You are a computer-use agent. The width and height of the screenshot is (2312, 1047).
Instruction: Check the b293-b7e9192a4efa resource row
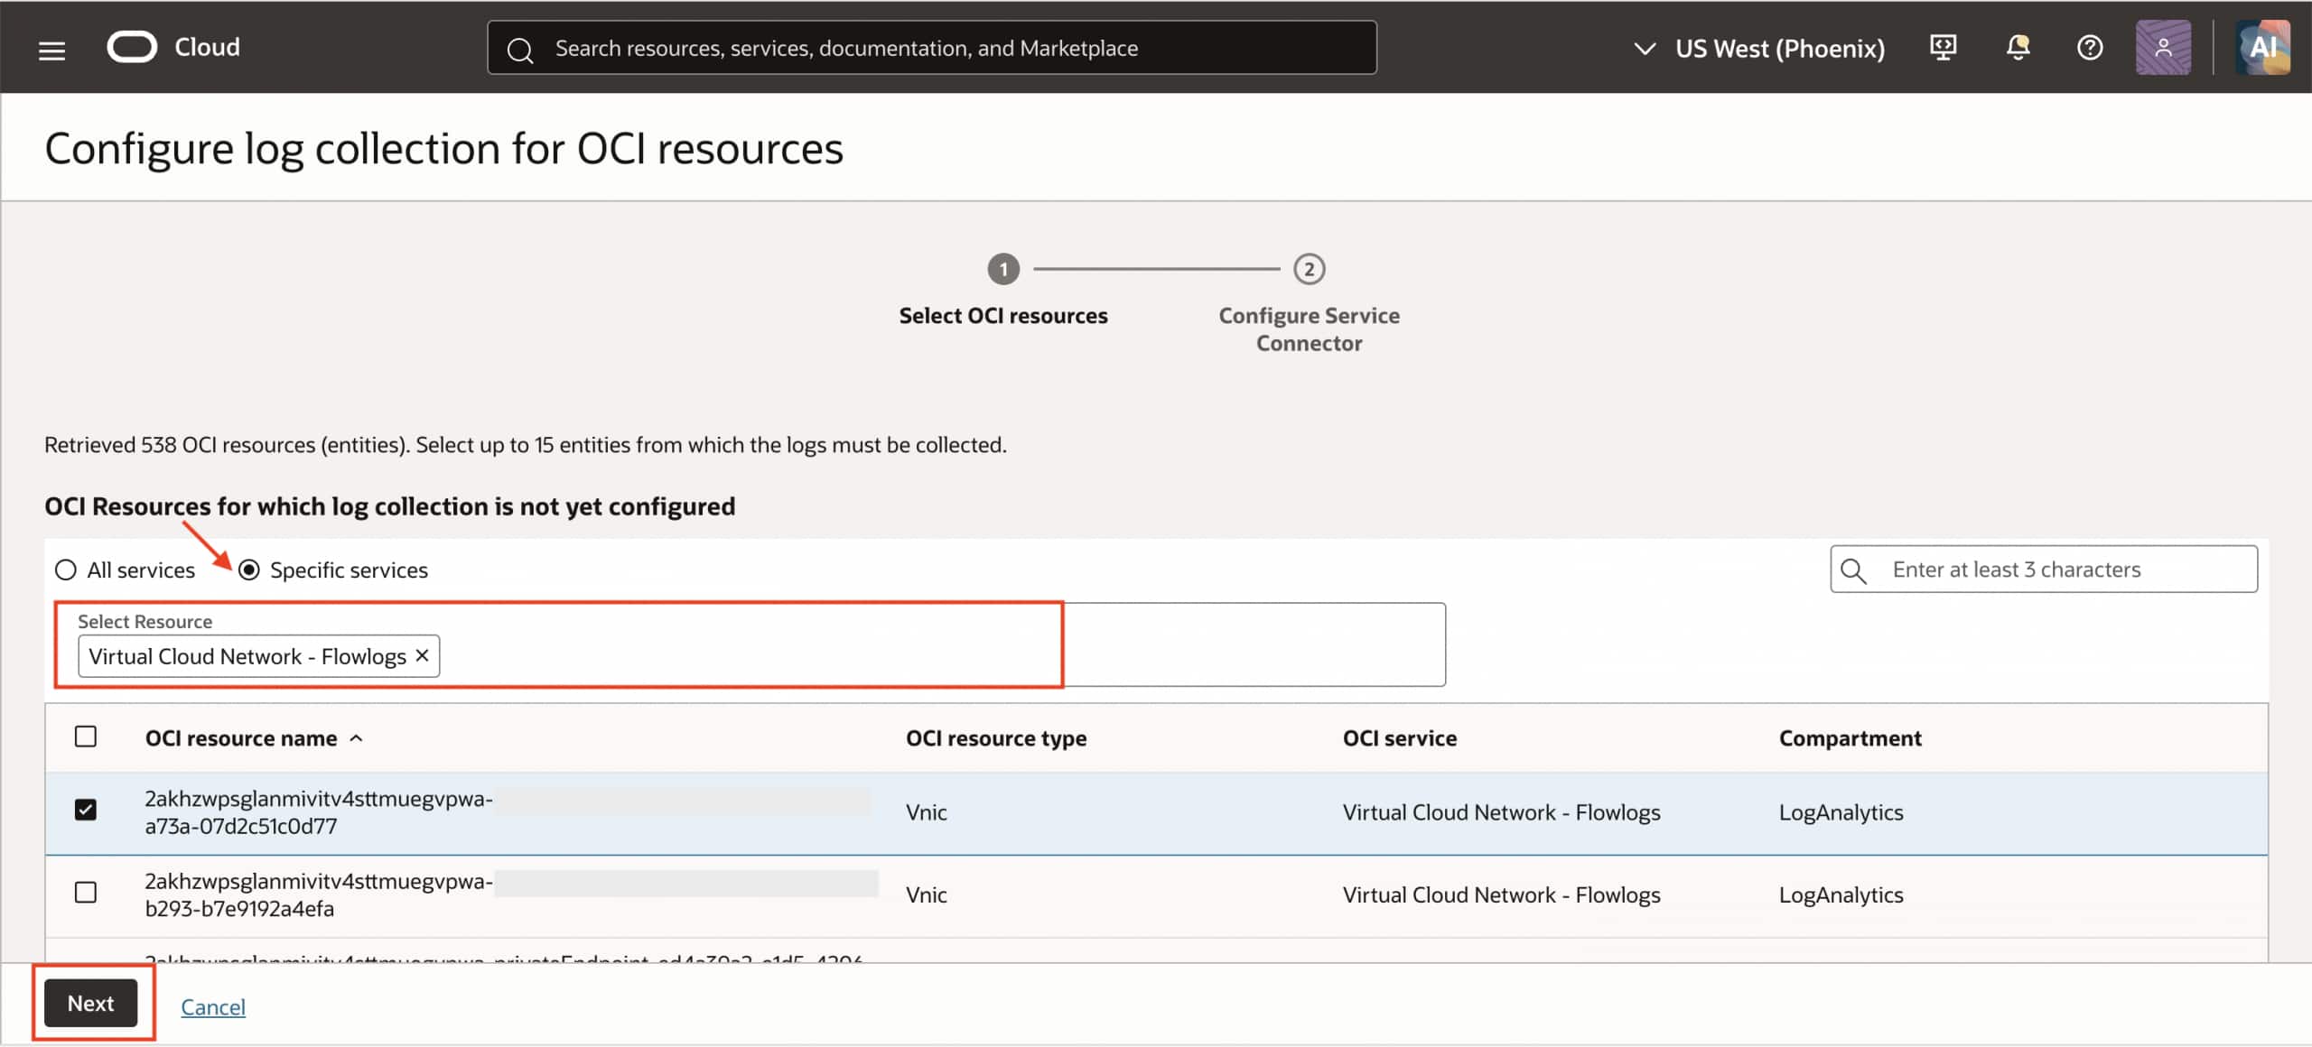[86, 893]
